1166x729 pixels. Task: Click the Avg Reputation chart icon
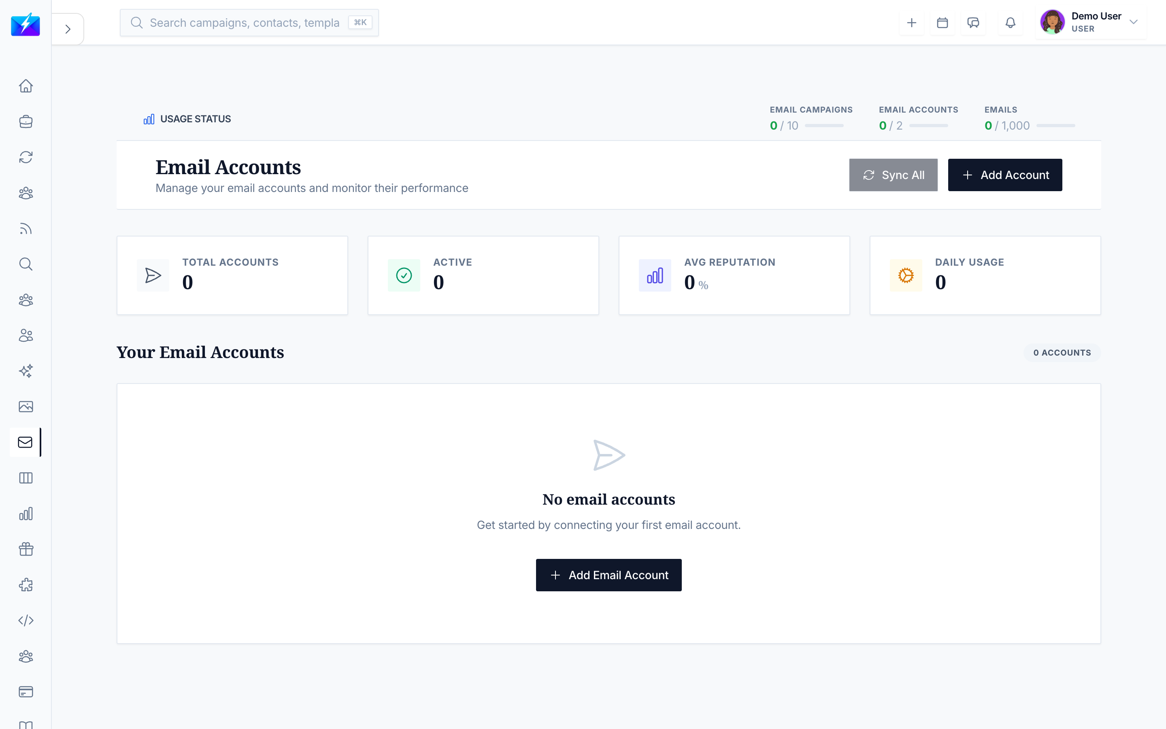tap(655, 275)
